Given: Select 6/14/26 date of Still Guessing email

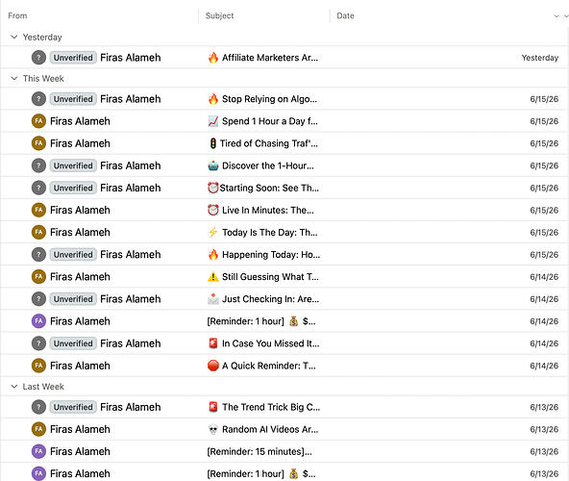Looking at the screenshot, I should 544,277.
